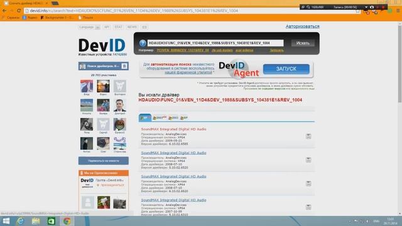The image size is (402, 226).
Task: Select the first active OS tab
Action: point(145,117)
